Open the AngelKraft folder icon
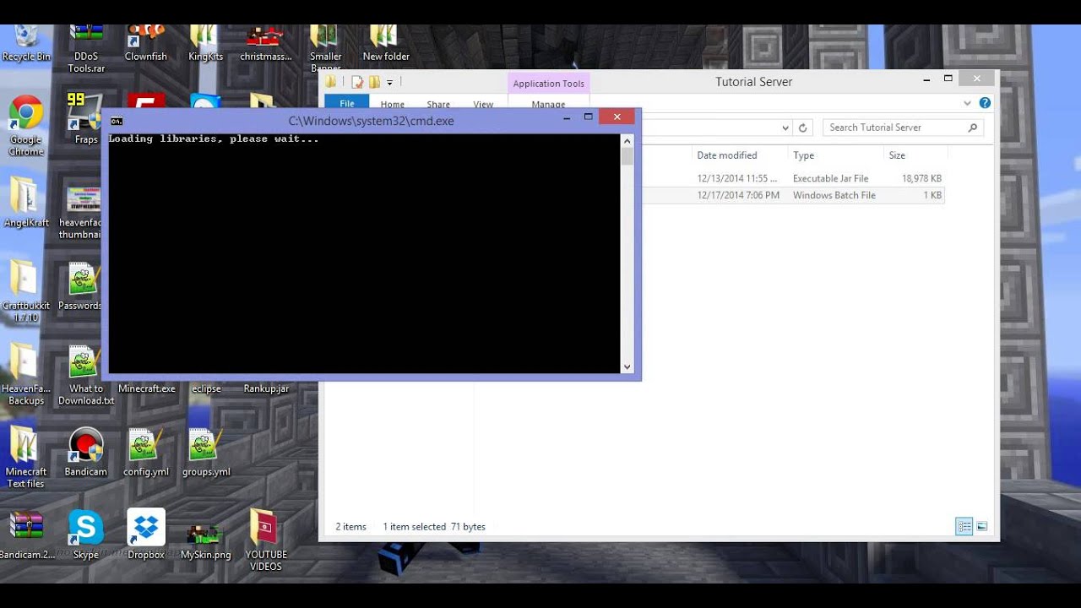Image resolution: width=1081 pixels, height=608 pixels. tap(26, 202)
